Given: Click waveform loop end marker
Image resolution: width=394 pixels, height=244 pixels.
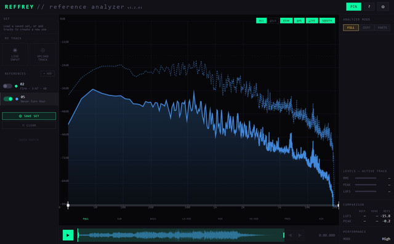Looking at the screenshot, I should (x=284, y=235).
